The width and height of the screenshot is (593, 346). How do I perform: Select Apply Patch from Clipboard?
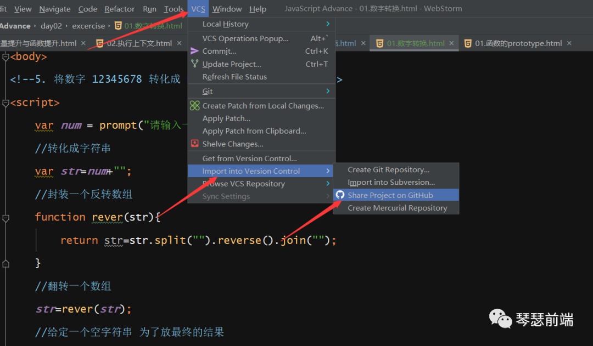pyautogui.click(x=261, y=131)
